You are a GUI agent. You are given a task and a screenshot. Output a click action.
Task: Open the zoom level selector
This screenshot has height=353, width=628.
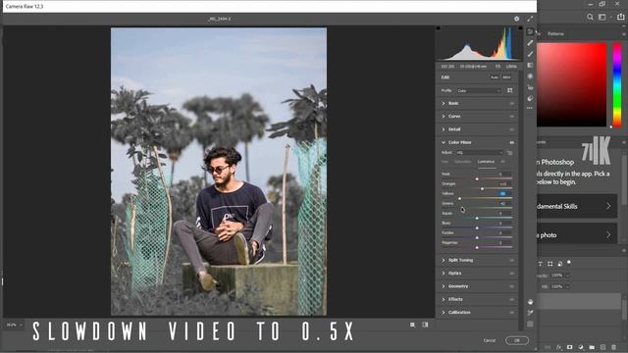pos(14,325)
